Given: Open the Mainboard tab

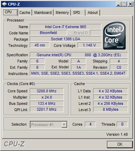Looking at the screenshot, I should click(43, 12).
